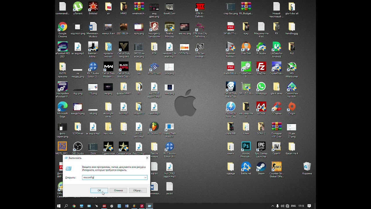This screenshot has height=209, width=371.
Task: Select the бомб 2.avi video file
Action: click(169, 8)
